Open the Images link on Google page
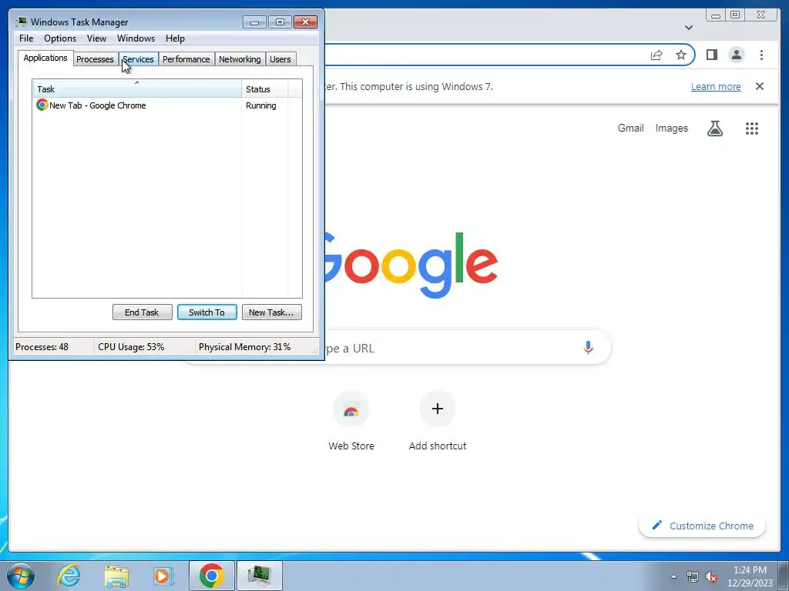Image resolution: width=789 pixels, height=591 pixels. [x=671, y=129]
